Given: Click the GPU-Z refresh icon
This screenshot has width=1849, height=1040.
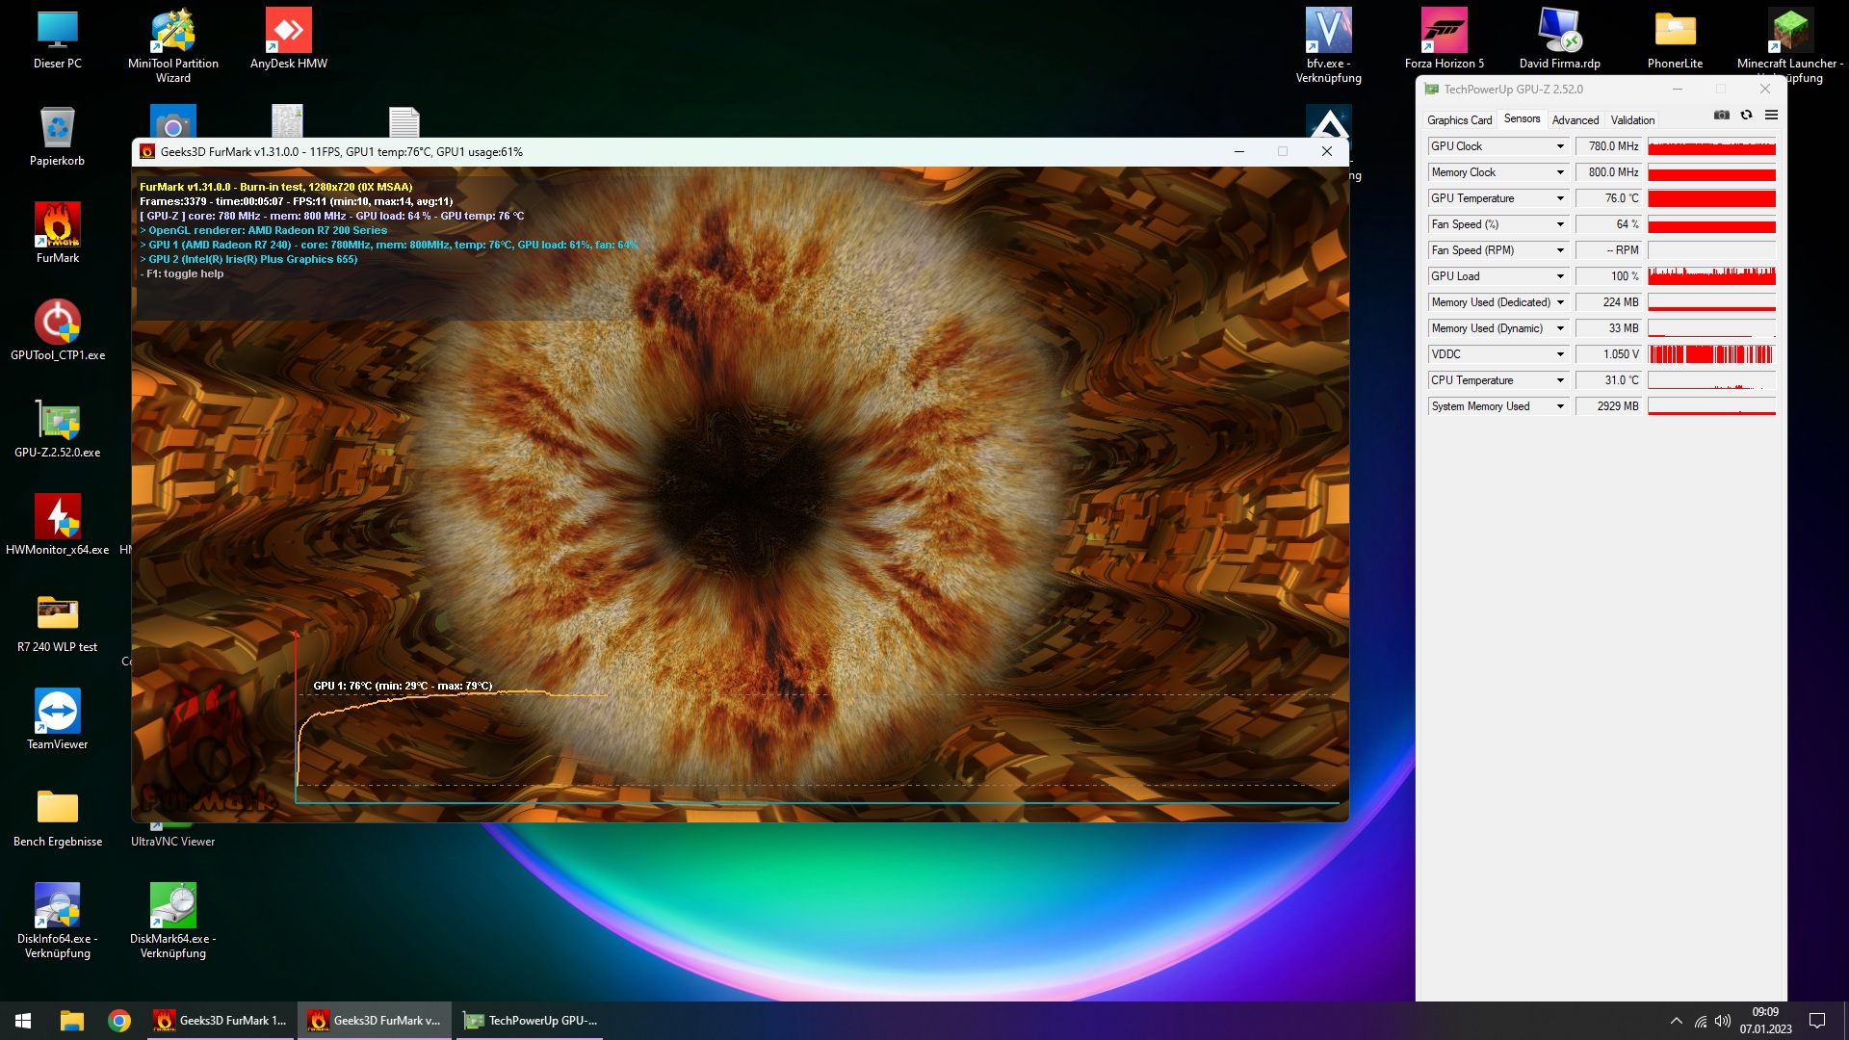Looking at the screenshot, I should pyautogui.click(x=1746, y=115).
